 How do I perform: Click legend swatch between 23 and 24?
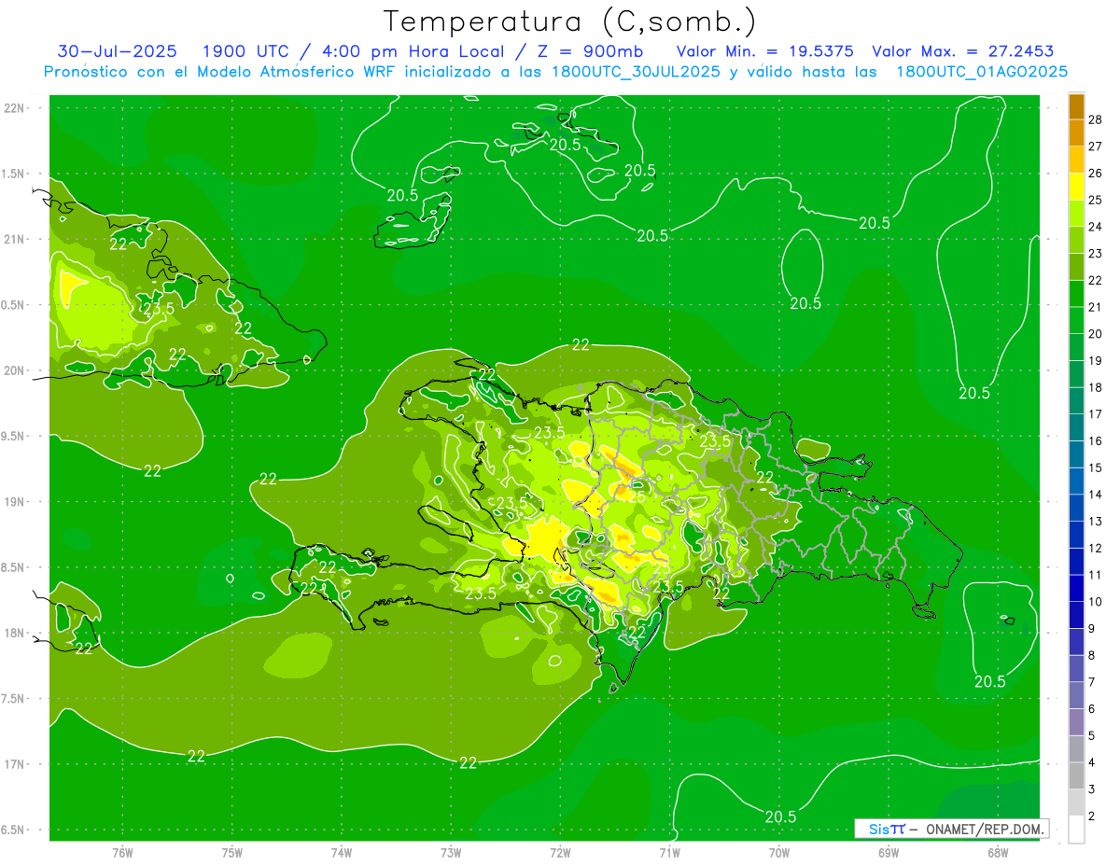coord(1077,240)
